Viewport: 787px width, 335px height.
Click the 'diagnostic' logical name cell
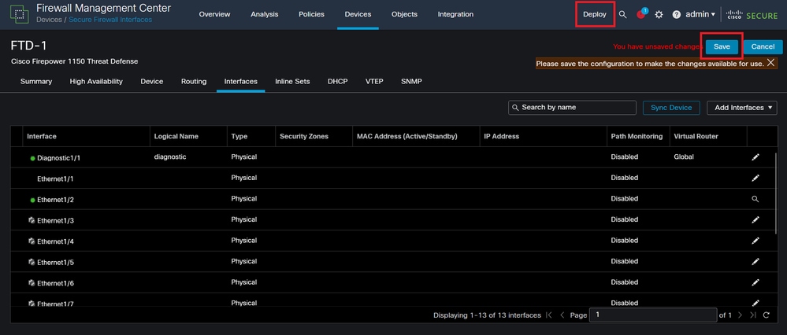[170, 156]
